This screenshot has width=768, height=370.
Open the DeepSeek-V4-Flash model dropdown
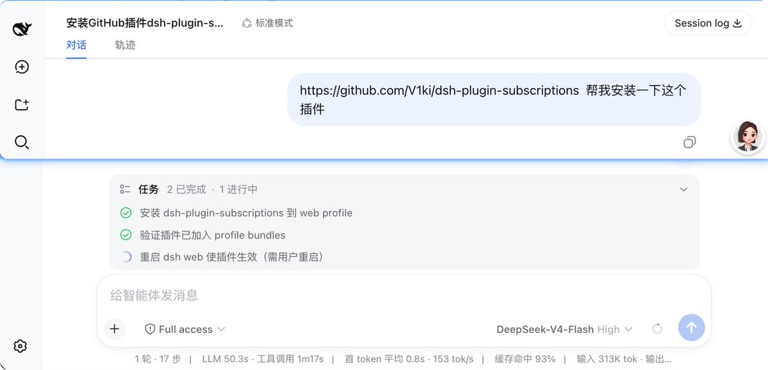(x=564, y=330)
